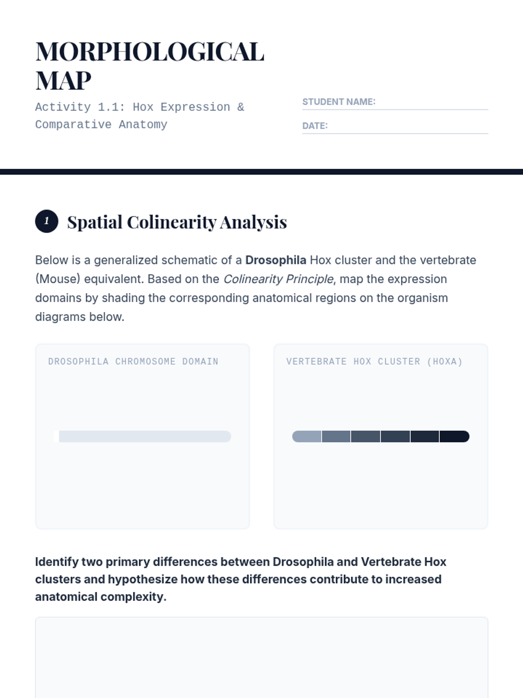Click the Drosophila chromosome domain bar
The image size is (523, 698).
coord(145,436)
